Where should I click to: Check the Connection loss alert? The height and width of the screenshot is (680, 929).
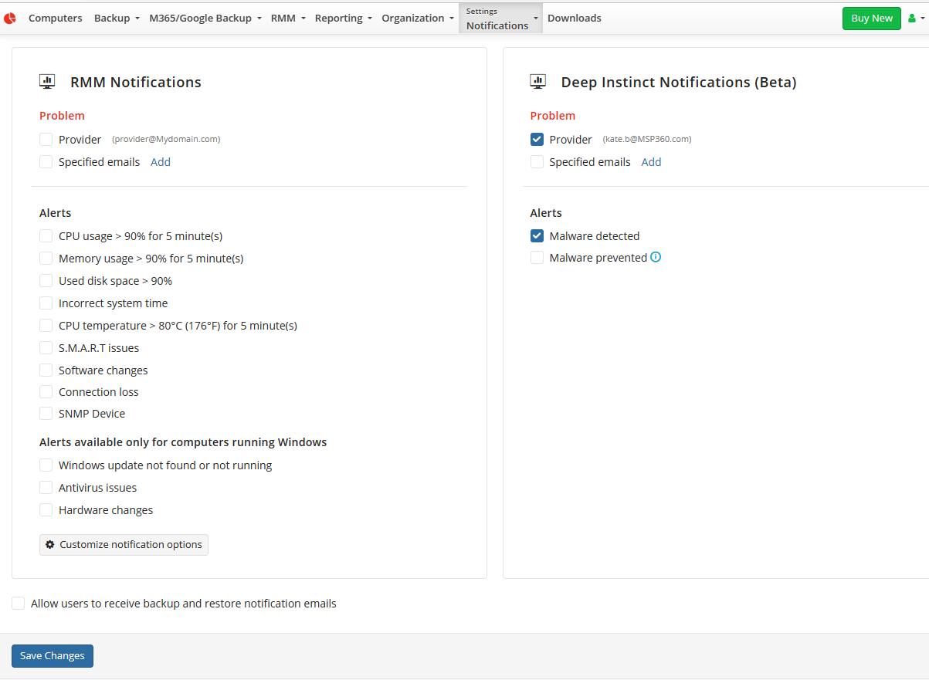pyautogui.click(x=46, y=392)
